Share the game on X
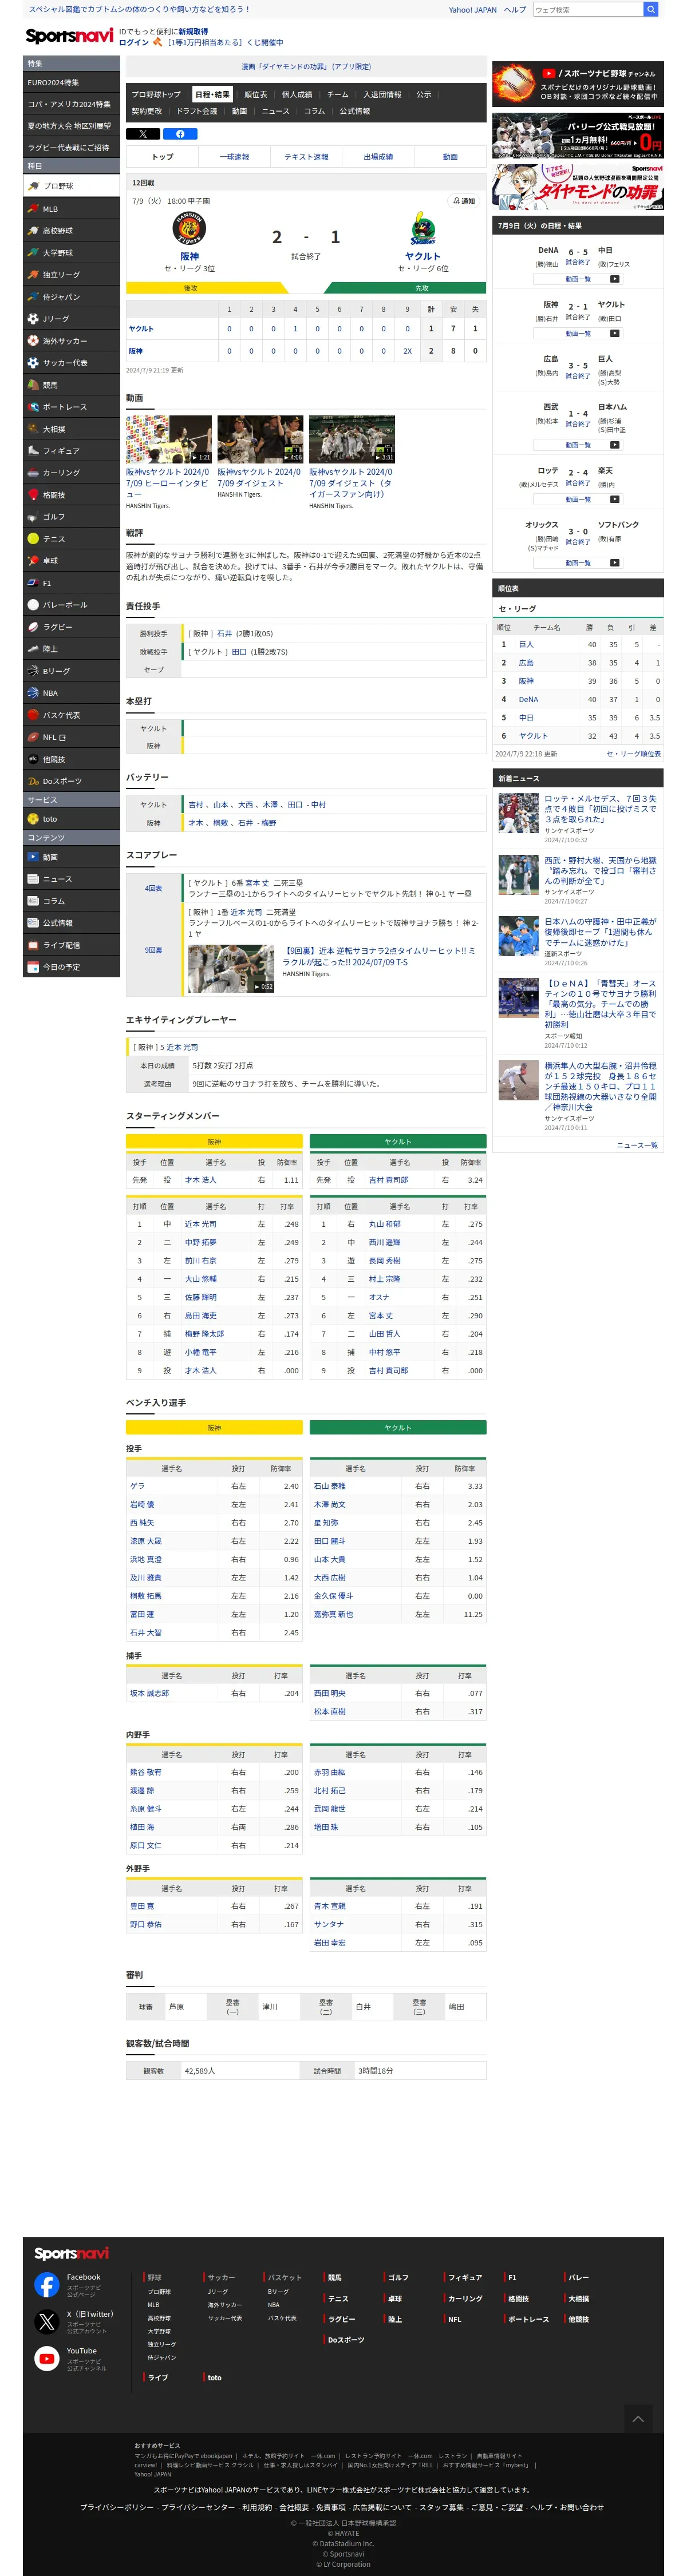This screenshot has height=2576, width=687. click(x=143, y=134)
